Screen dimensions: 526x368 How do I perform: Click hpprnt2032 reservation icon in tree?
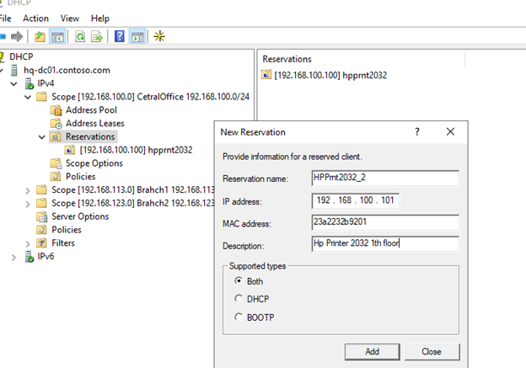[x=70, y=150]
